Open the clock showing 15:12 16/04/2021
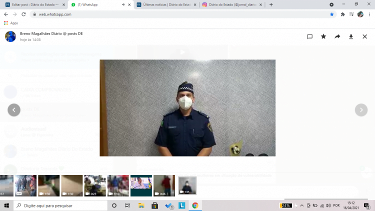Image resolution: width=375 pixels, height=211 pixels. (x=351, y=205)
